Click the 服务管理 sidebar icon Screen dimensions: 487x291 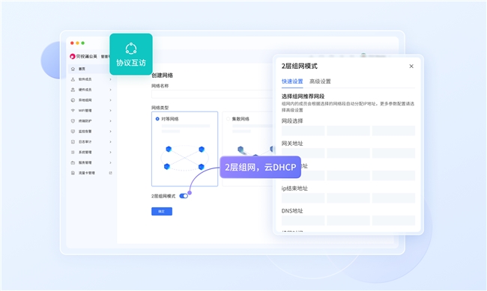click(x=73, y=162)
